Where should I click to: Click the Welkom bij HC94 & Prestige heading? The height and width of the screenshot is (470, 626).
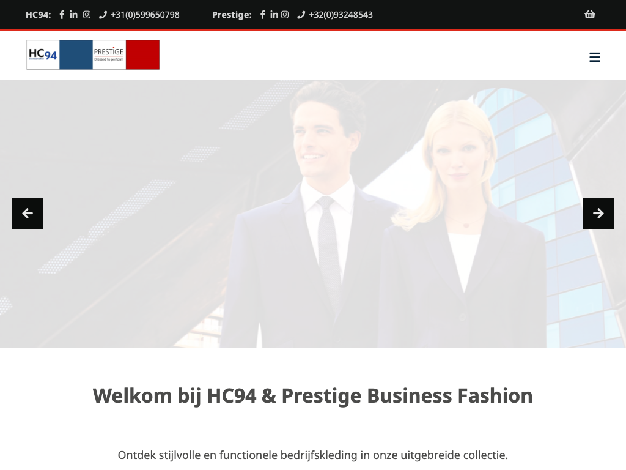[312, 396]
